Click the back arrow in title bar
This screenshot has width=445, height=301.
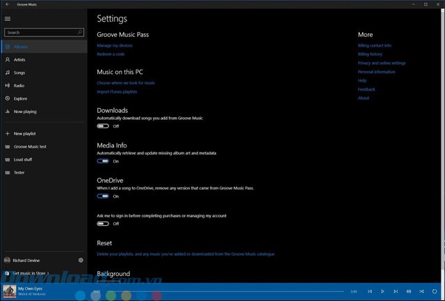click(6, 4)
